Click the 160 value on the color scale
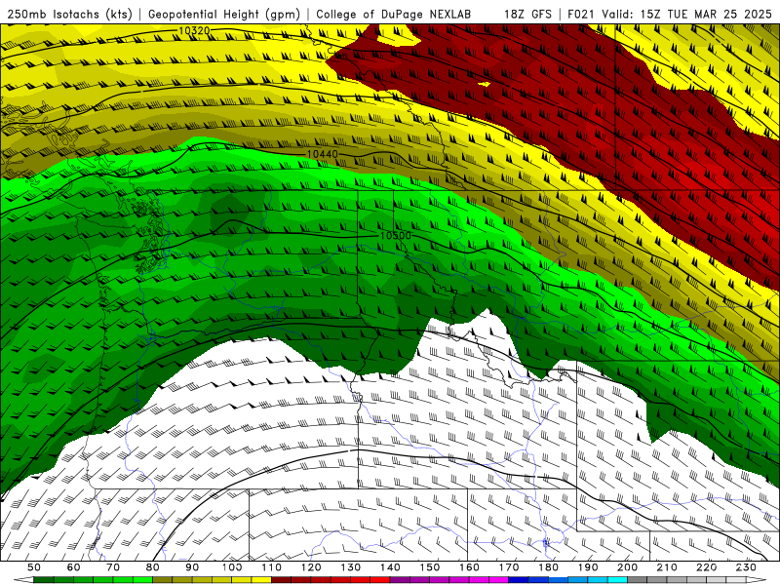Viewport: 780px width, 585px height. (x=469, y=567)
